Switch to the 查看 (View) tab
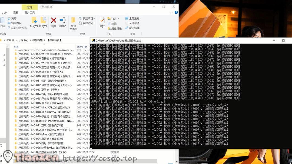Viewport: 292px width, 164px height. click(x=16, y=12)
